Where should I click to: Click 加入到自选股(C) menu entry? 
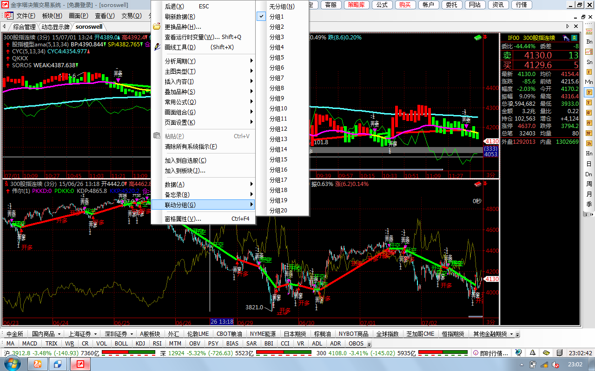coord(203,160)
